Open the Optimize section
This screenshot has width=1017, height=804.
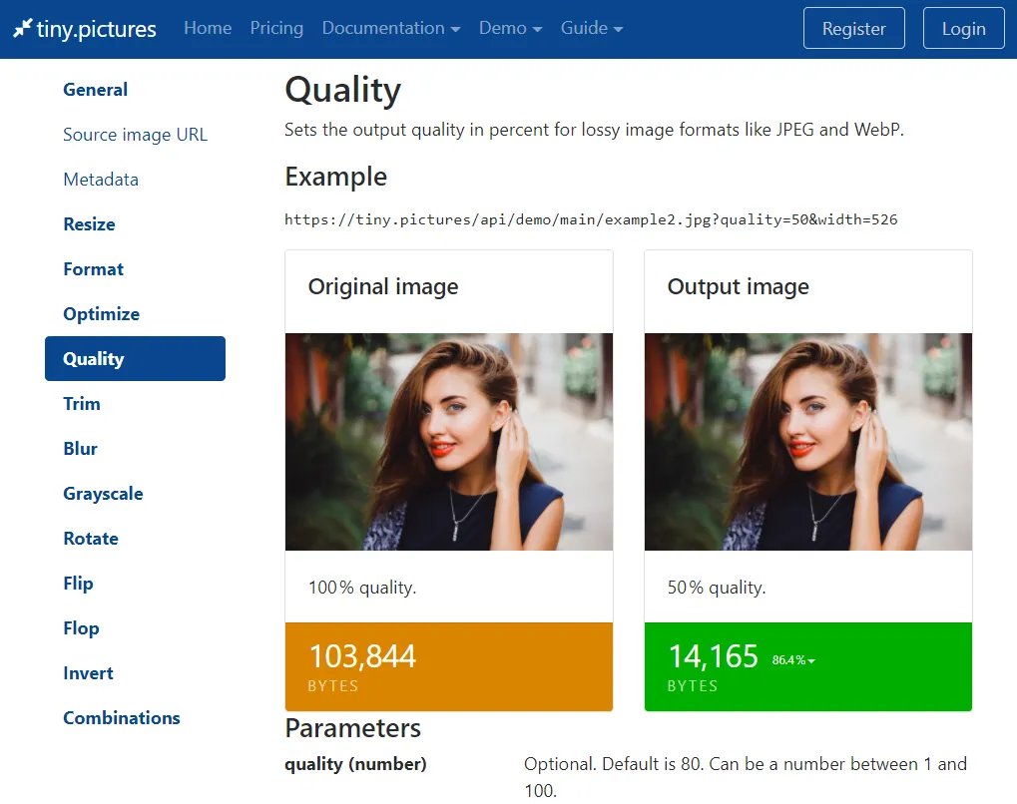(101, 313)
